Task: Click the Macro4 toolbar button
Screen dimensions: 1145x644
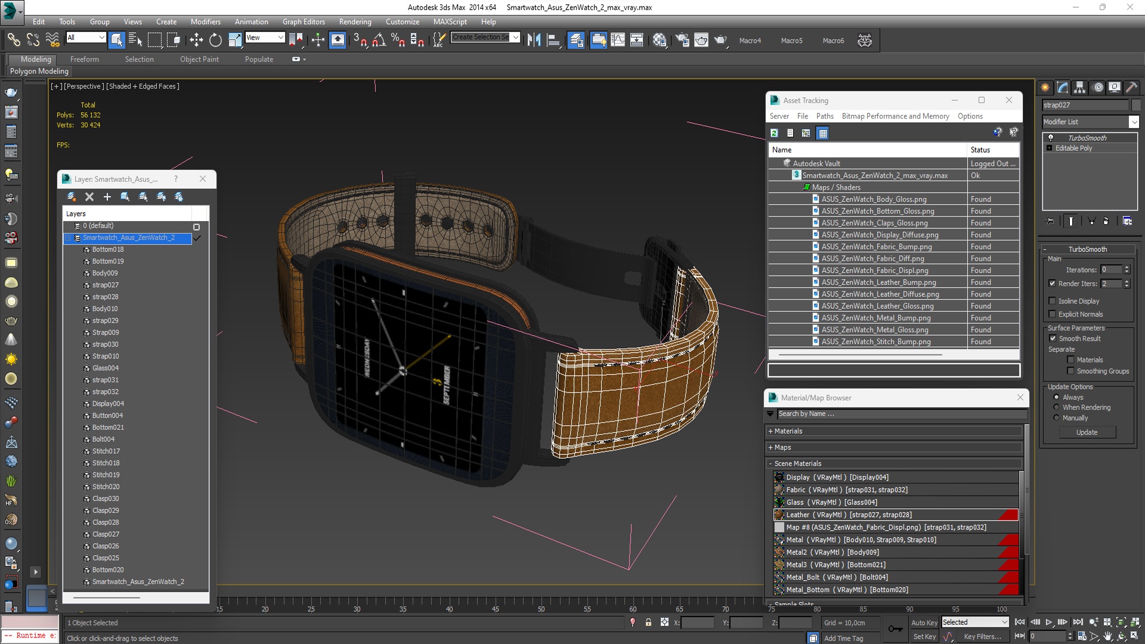Action: click(750, 41)
